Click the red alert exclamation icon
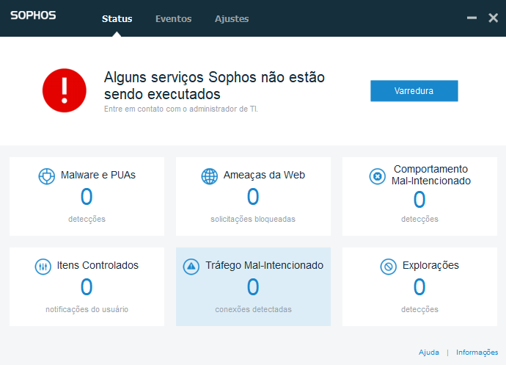This screenshot has height=365, width=506. pyautogui.click(x=65, y=90)
